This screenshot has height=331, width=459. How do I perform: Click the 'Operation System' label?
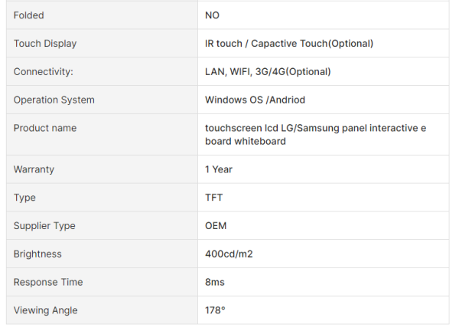pyautogui.click(x=54, y=100)
